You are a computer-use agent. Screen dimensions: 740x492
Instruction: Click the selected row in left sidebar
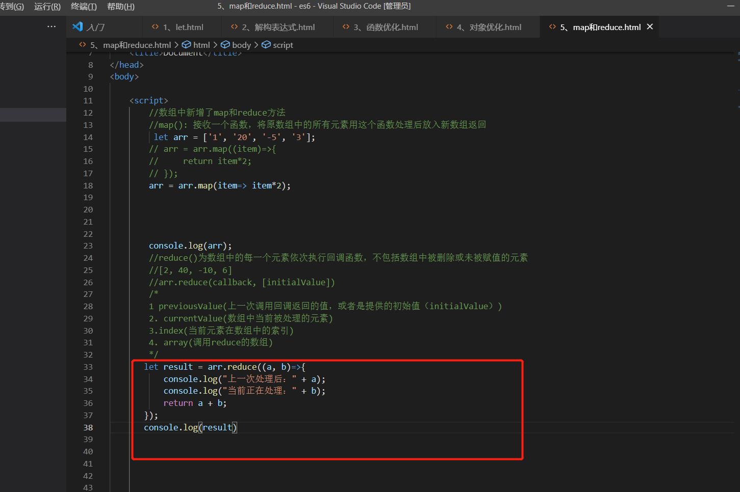pos(33,115)
